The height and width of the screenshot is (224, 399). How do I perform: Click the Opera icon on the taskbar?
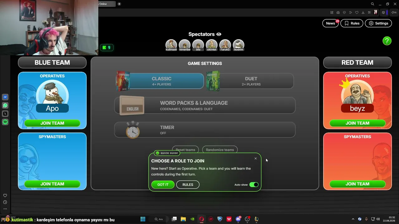pyautogui.click(x=202, y=219)
